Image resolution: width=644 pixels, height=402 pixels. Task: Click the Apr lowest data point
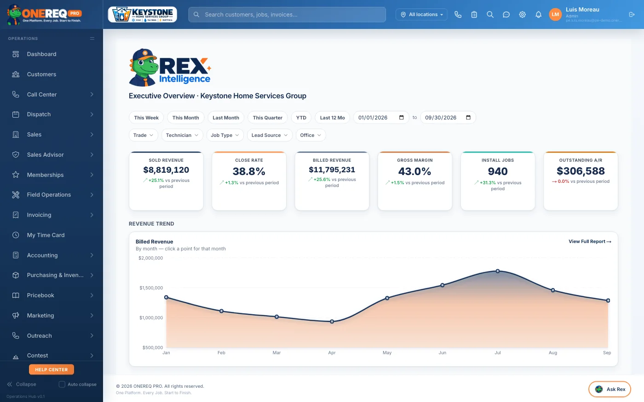point(332,322)
